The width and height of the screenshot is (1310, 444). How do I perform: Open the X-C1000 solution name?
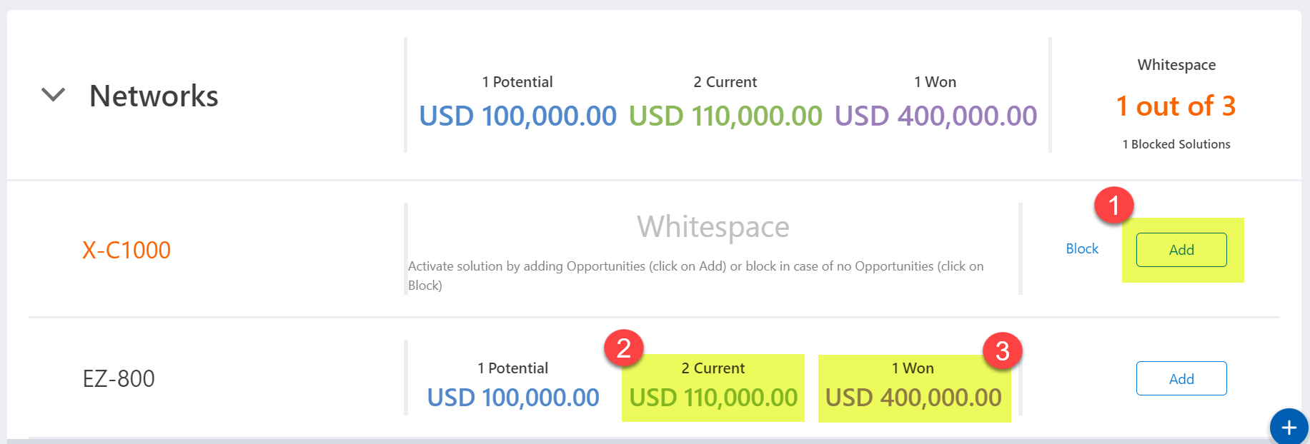point(126,250)
